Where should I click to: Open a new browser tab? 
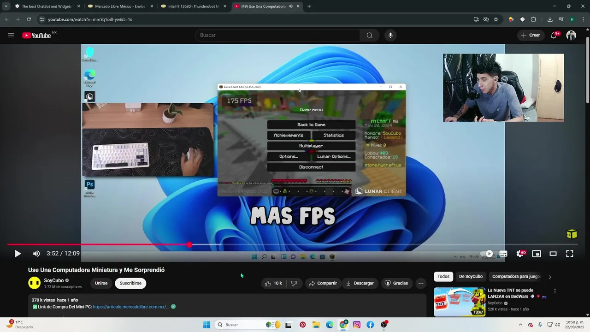309,6
